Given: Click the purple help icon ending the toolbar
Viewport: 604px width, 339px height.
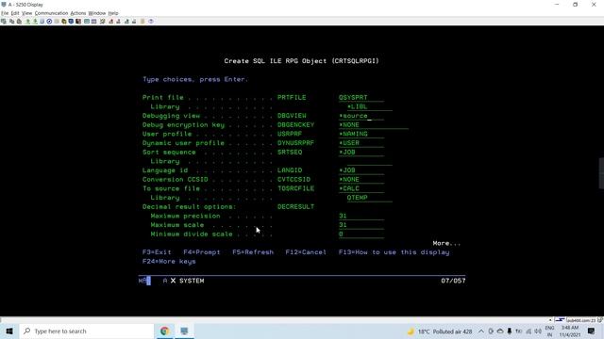Looking at the screenshot, I should coord(151,22).
